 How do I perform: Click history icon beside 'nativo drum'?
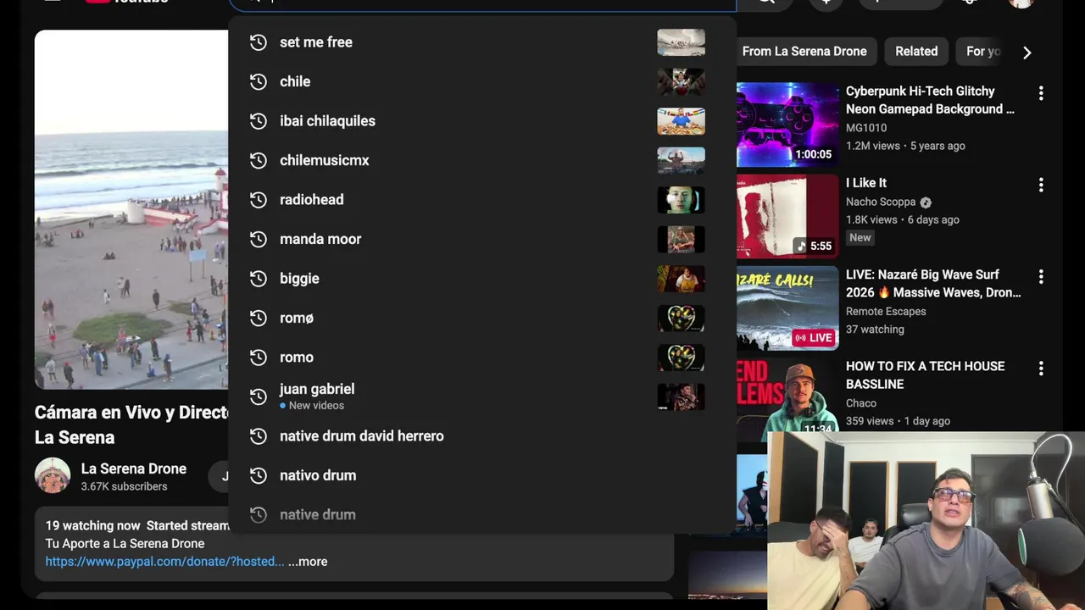coord(259,475)
